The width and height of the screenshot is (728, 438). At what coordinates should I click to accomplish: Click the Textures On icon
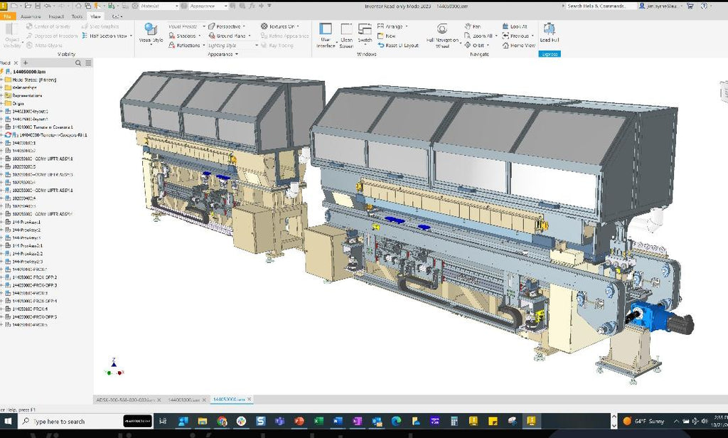pyautogui.click(x=264, y=26)
